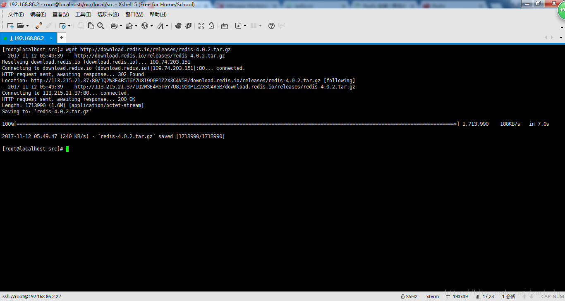Viewport: 565px width, 301px height.
Task: Expand the layout arrangement dropdown arrow
Action: click(261, 26)
